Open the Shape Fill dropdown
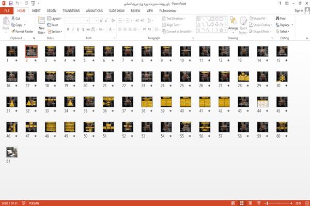This screenshot has height=206, width=310. click(x=258, y=19)
